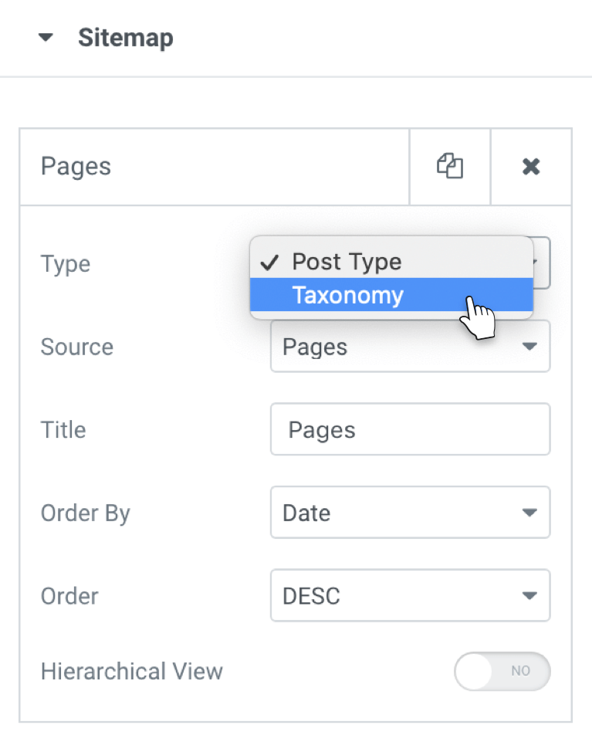This screenshot has height=742, width=592.
Task: Click inside the Title input field
Action: [x=410, y=429]
